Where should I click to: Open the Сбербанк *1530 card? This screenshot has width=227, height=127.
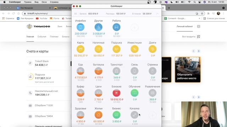pos(49,105)
